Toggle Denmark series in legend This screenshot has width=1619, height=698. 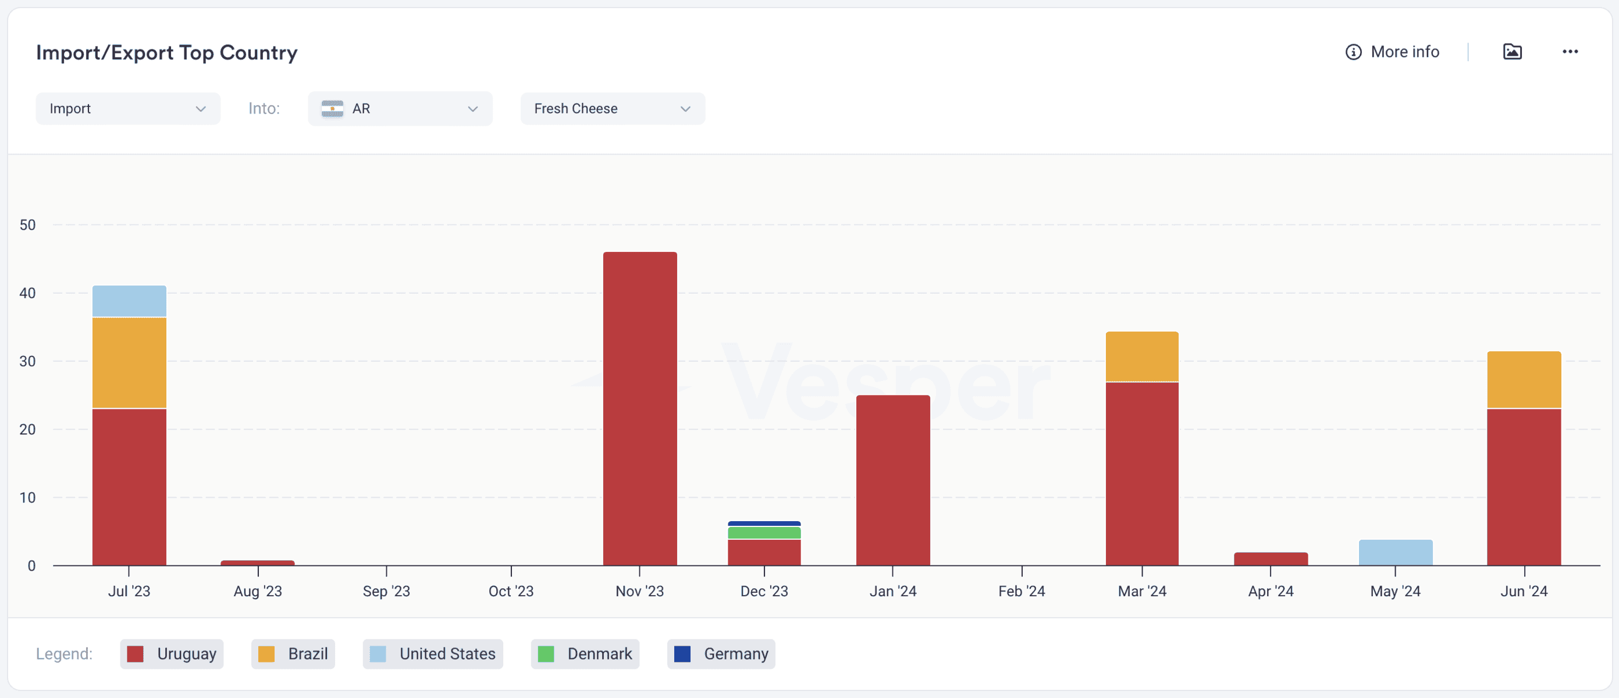tap(585, 654)
